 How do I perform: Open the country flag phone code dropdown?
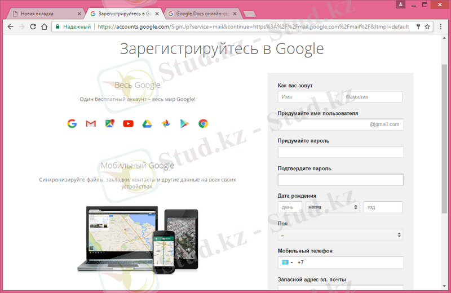pos(287,262)
